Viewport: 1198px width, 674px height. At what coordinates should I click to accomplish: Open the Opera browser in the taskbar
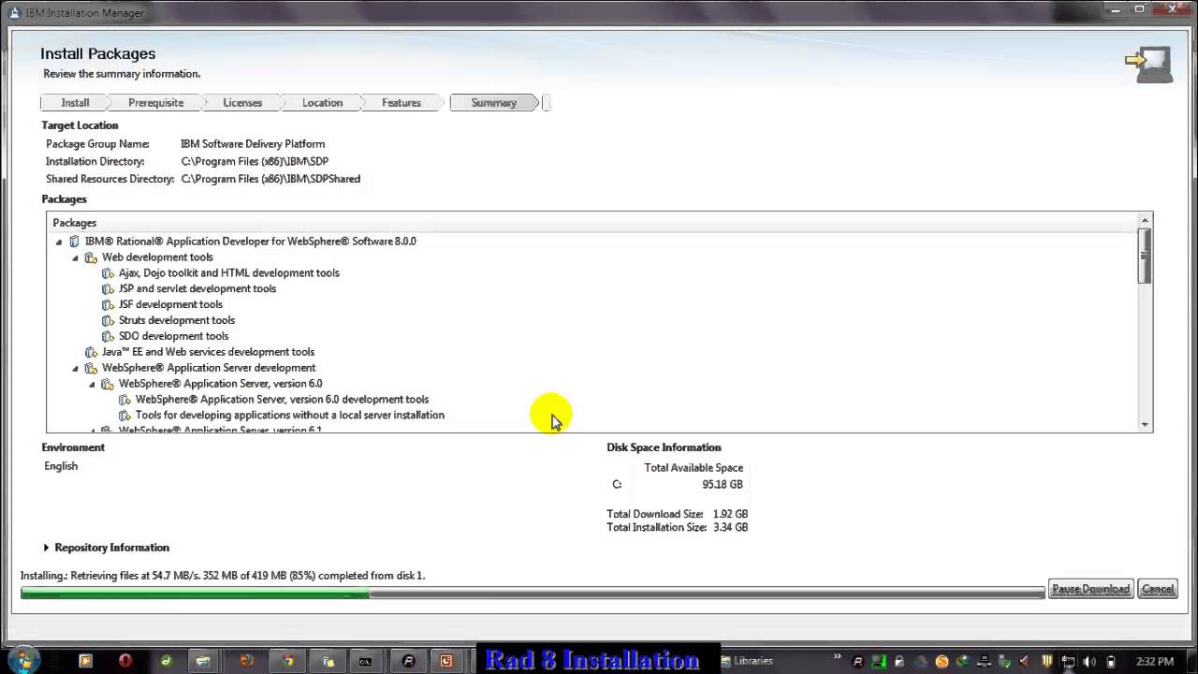click(125, 661)
